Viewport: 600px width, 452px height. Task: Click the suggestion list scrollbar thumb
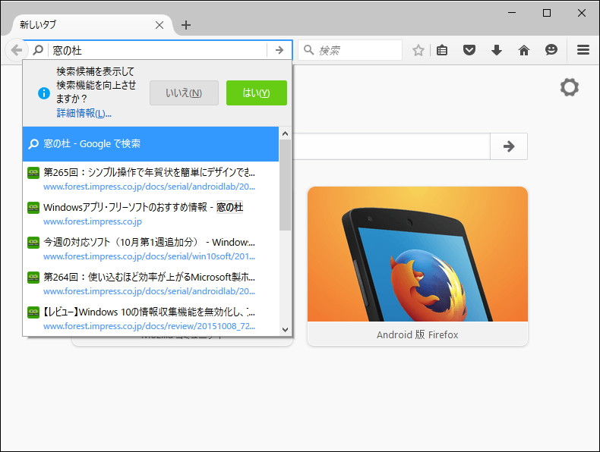tap(285, 185)
